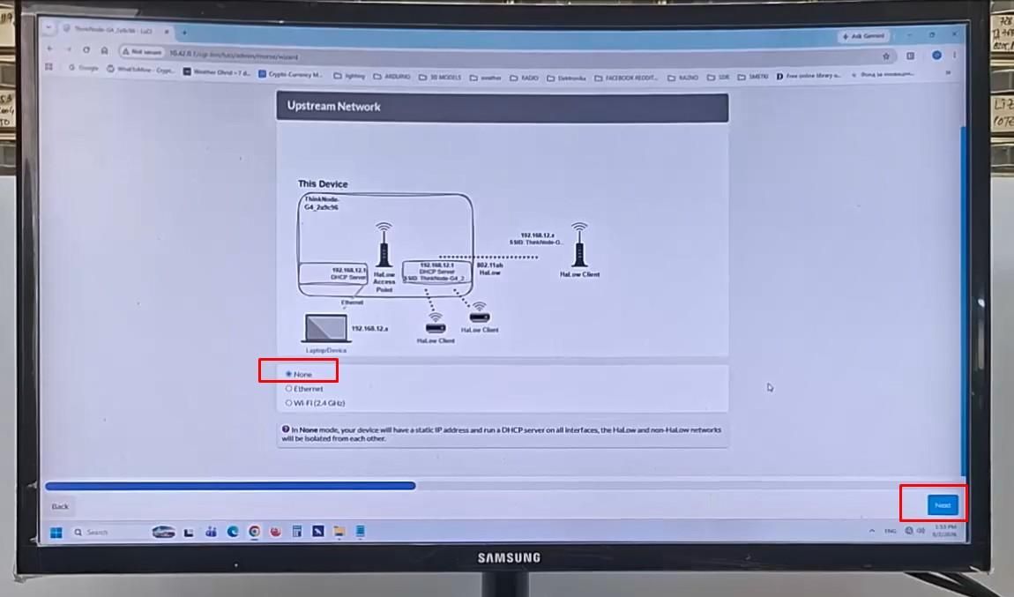Select the Ethernet upstream network option
The width and height of the screenshot is (1014, 597).
(304, 389)
